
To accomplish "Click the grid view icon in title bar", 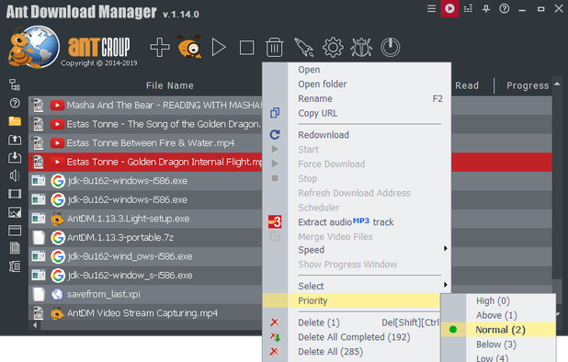I will click(468, 8).
